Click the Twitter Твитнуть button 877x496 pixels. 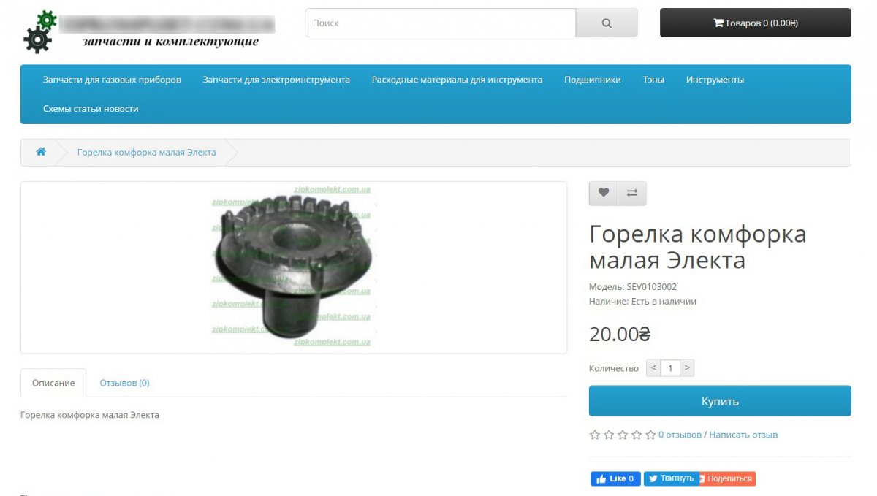tap(670, 478)
